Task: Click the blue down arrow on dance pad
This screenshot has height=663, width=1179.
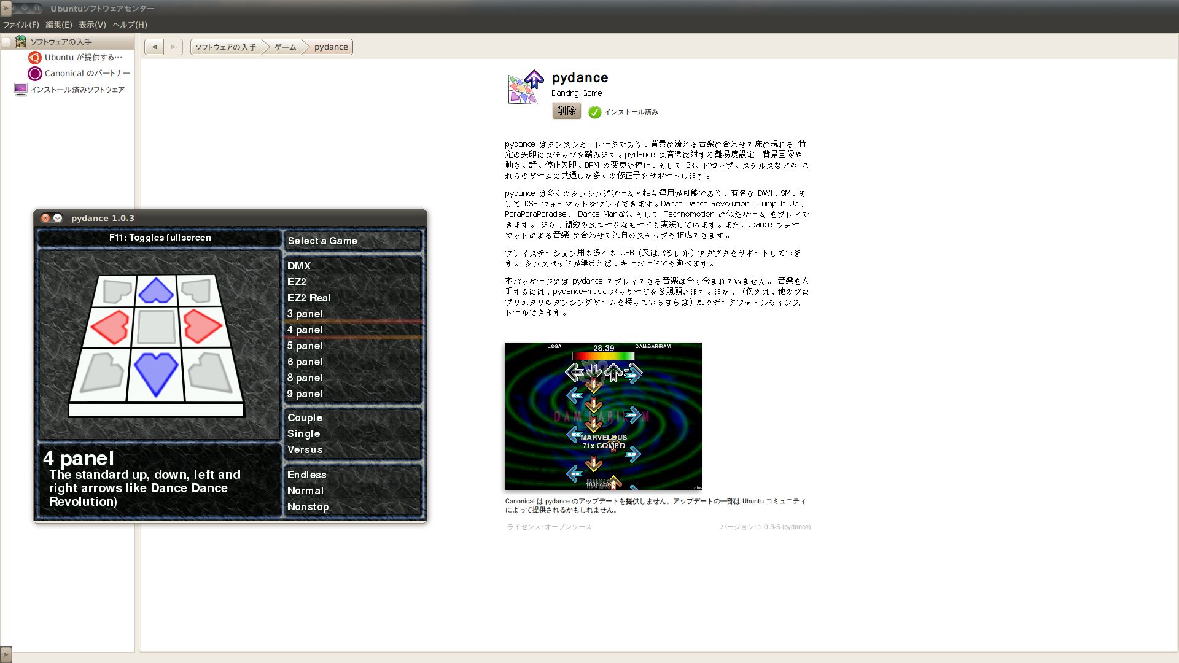Action: tap(156, 374)
